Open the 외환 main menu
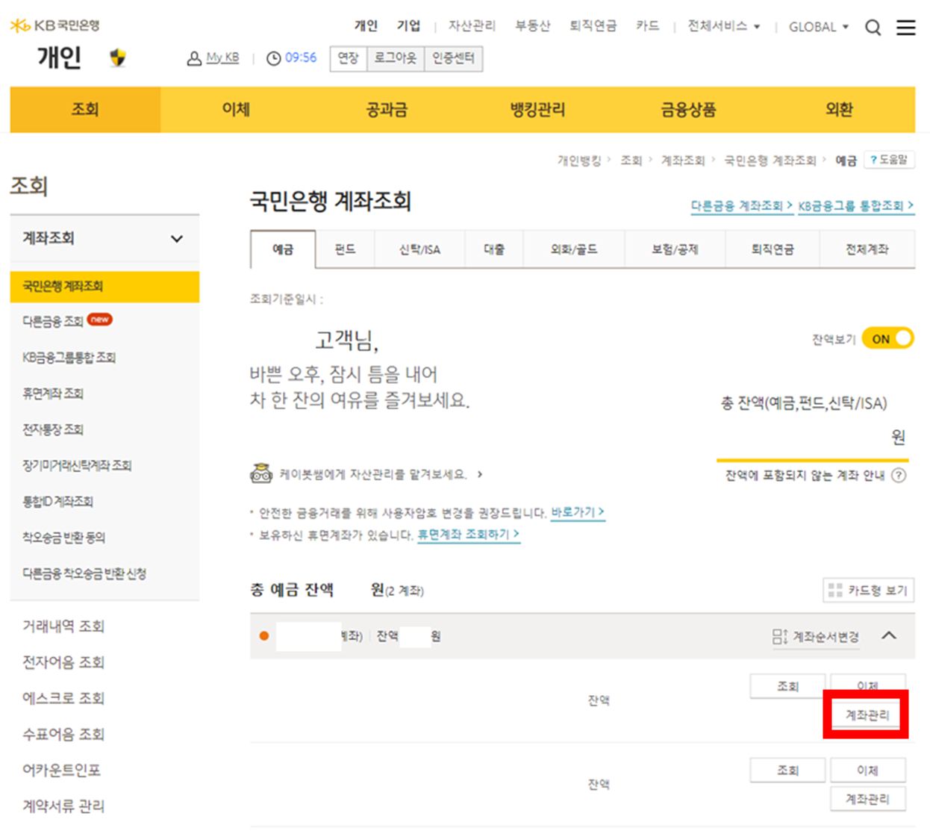 (839, 110)
